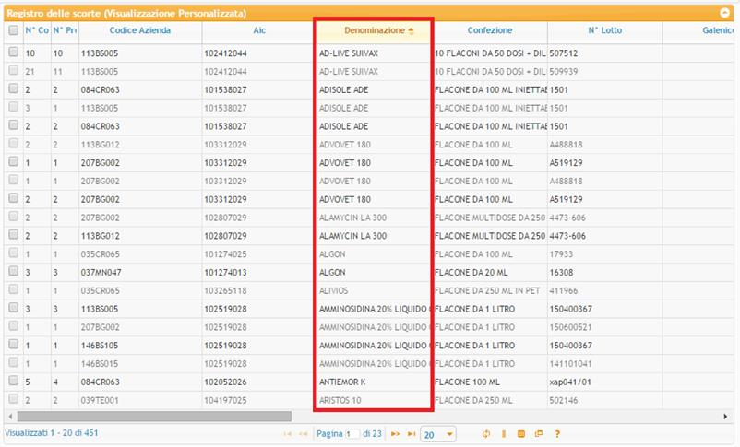Image resolution: width=740 pixels, height=447 pixels.
Task: Open the rows-per-page dropdown showing 20
Action: coord(438,434)
